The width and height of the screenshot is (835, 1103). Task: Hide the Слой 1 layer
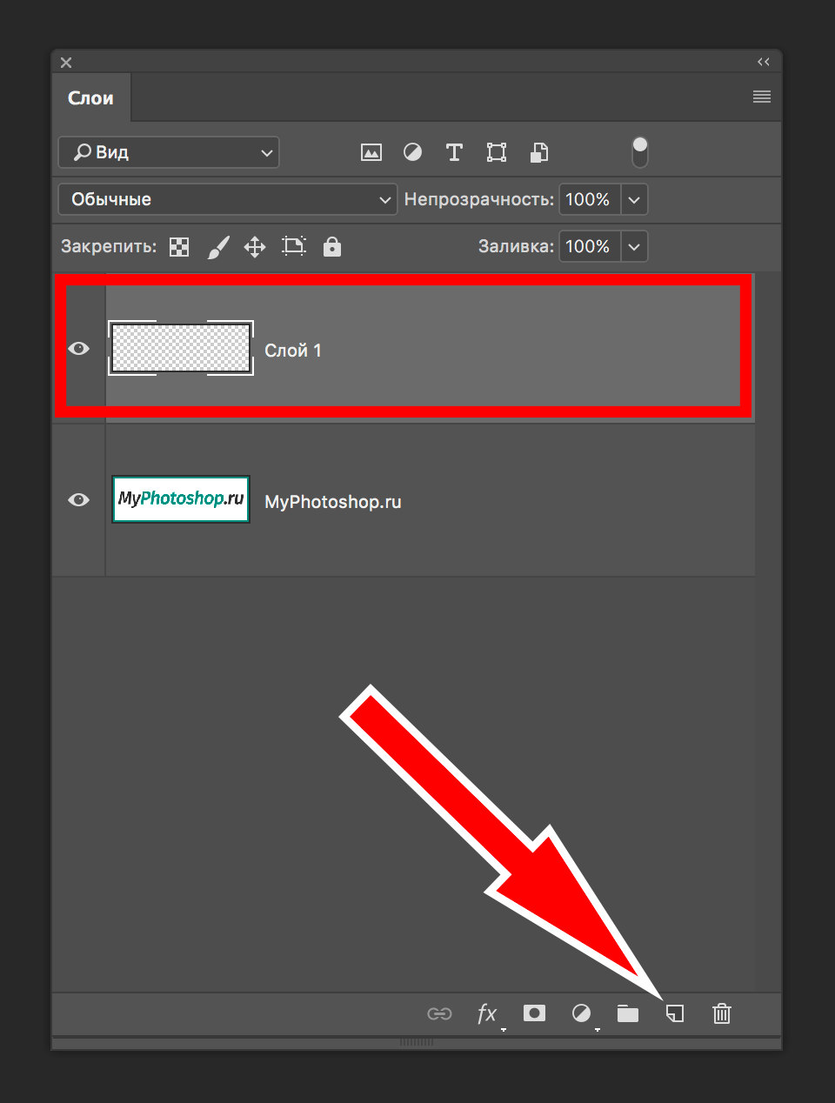(x=79, y=349)
